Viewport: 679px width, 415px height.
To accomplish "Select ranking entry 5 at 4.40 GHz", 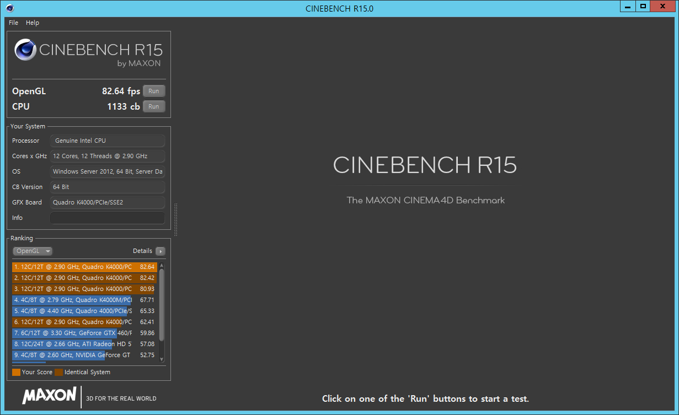I will pos(84,311).
